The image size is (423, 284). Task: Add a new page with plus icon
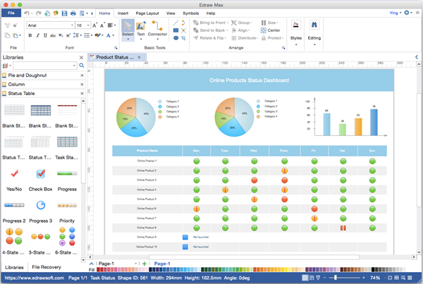[x=145, y=264]
